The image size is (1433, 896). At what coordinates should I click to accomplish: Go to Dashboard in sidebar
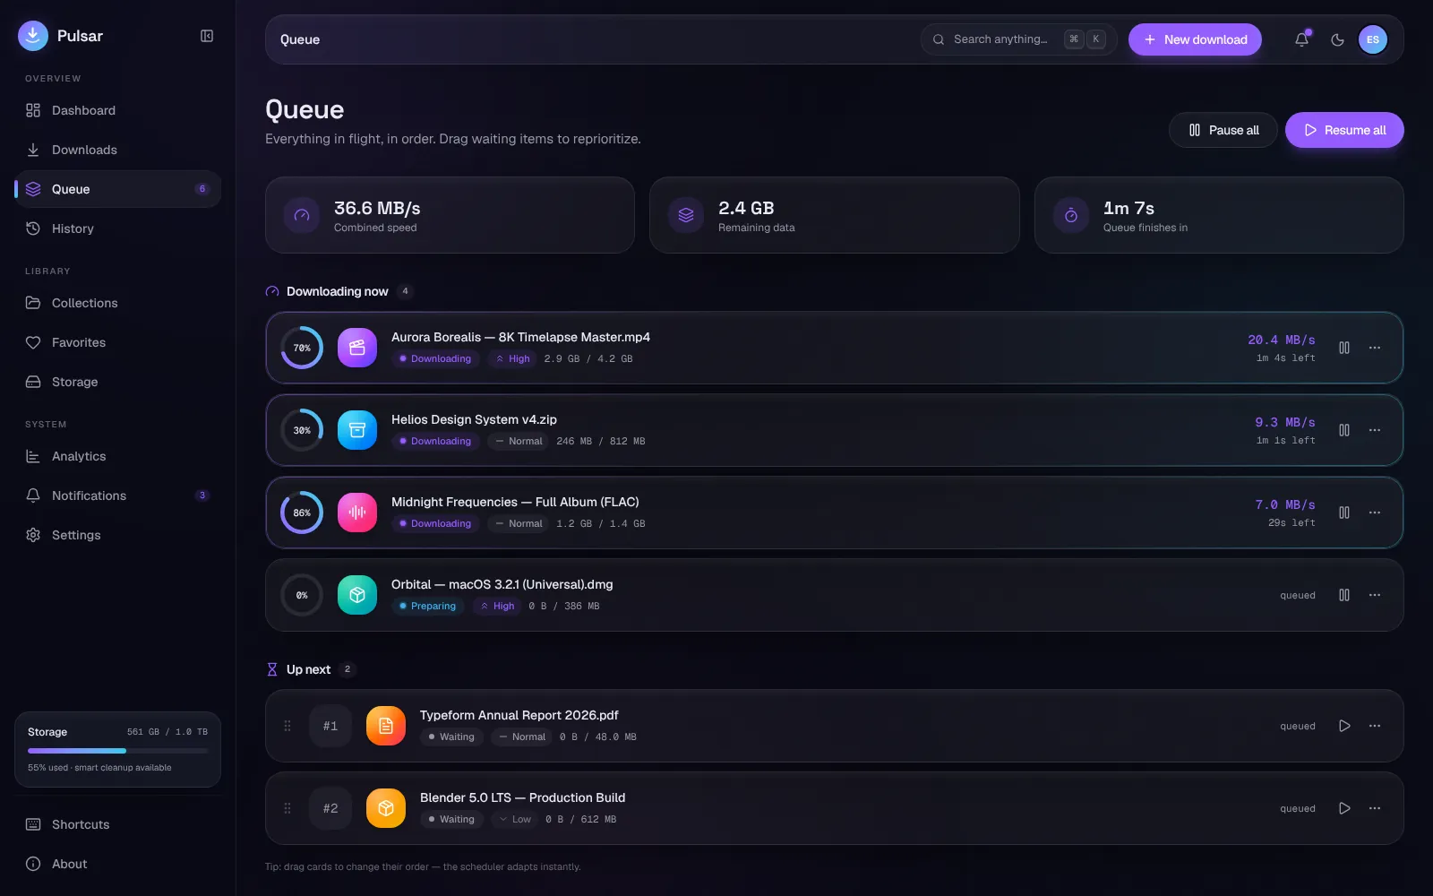117,110
